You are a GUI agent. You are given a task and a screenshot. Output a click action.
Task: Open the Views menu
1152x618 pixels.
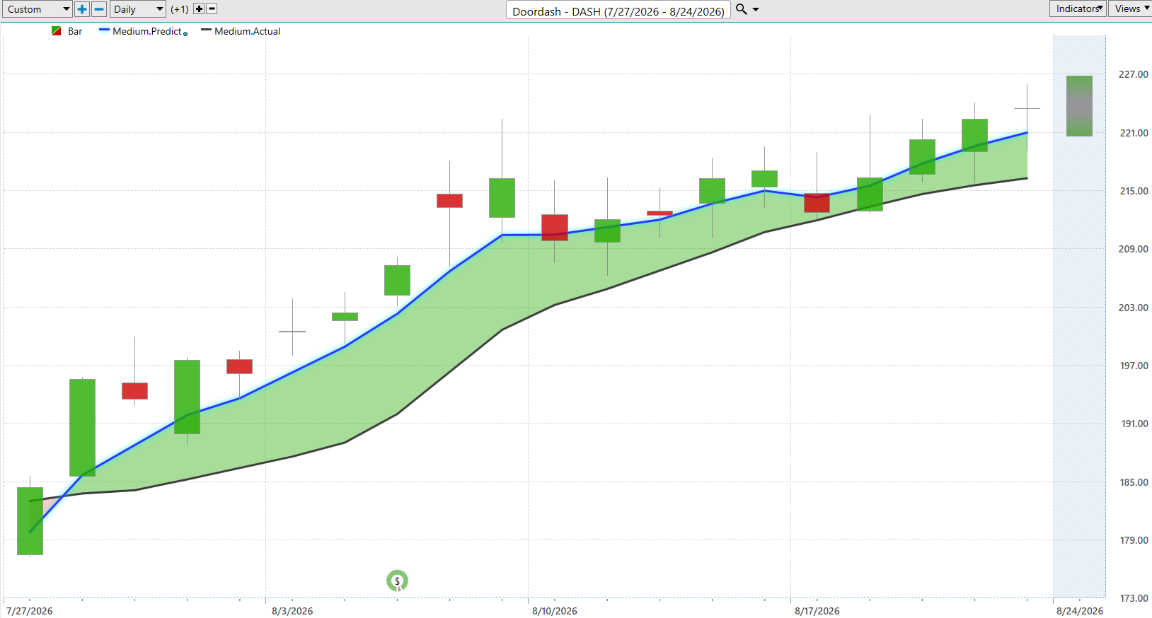(1130, 8)
